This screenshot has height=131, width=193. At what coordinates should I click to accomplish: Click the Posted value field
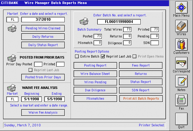click(98, 36)
